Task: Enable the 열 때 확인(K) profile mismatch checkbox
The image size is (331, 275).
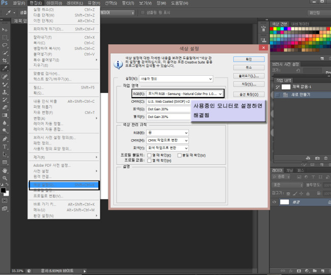Action: [x=149, y=155]
